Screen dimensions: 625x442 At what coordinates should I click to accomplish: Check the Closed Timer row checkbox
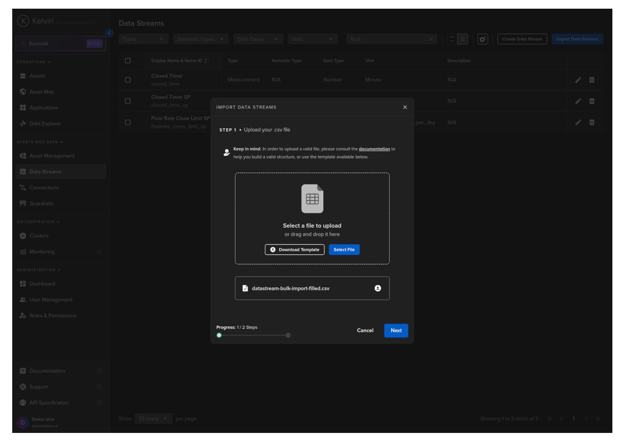(x=128, y=80)
